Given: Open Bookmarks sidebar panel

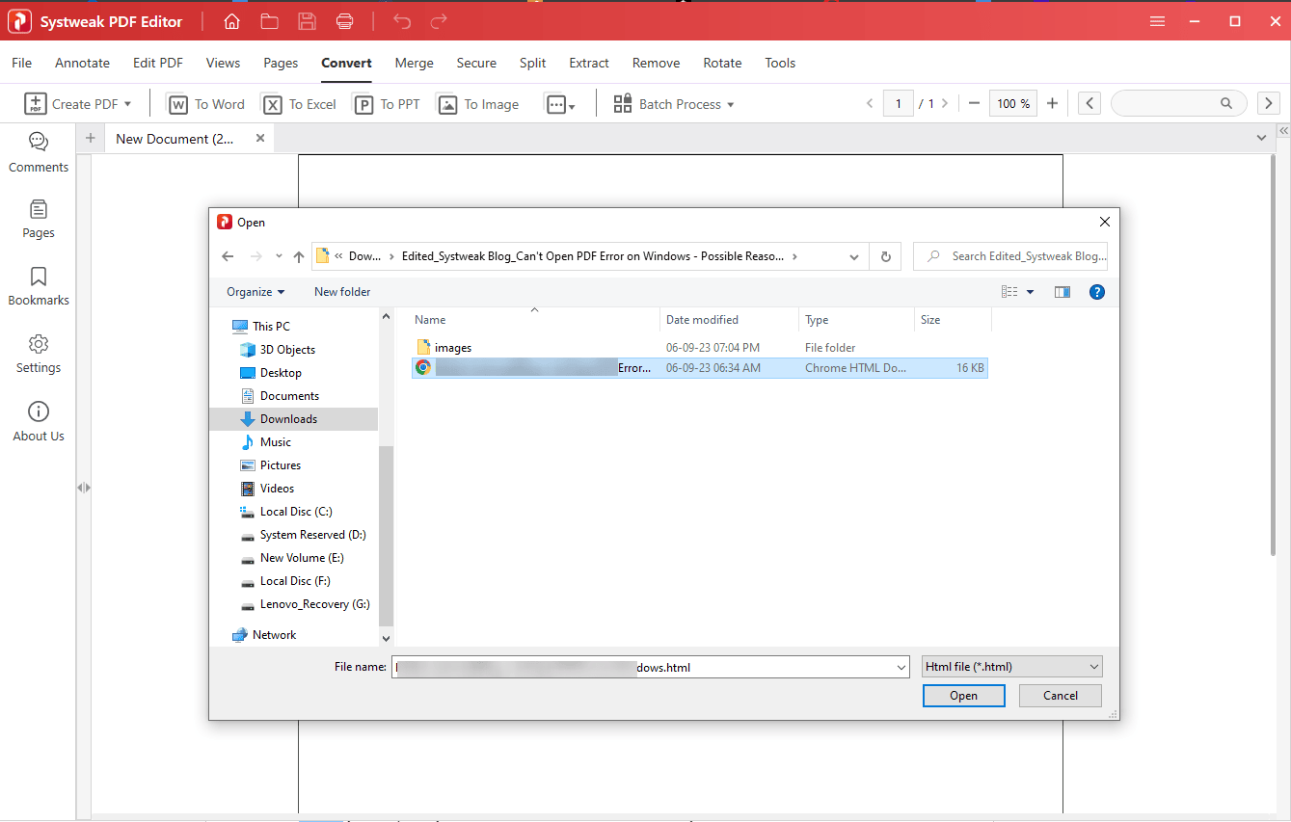Looking at the screenshot, I should [39, 286].
